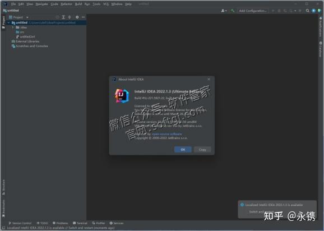324x231 pixels.
Task: Open the Build menu
Action: click(78, 4)
